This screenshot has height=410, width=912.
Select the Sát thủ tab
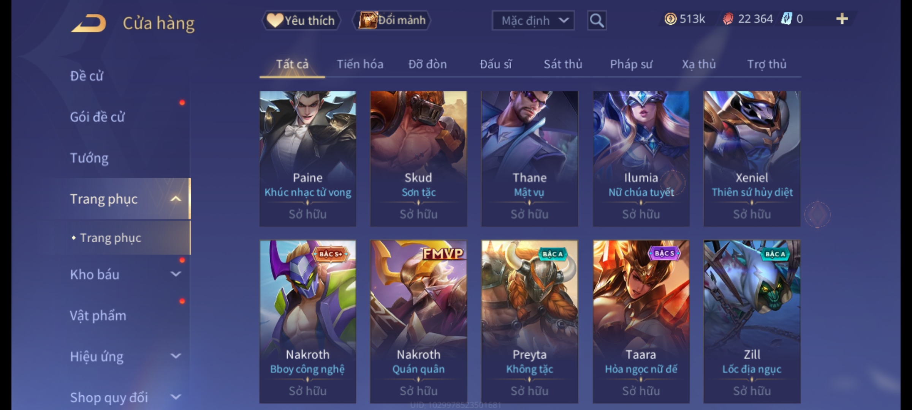click(x=563, y=64)
